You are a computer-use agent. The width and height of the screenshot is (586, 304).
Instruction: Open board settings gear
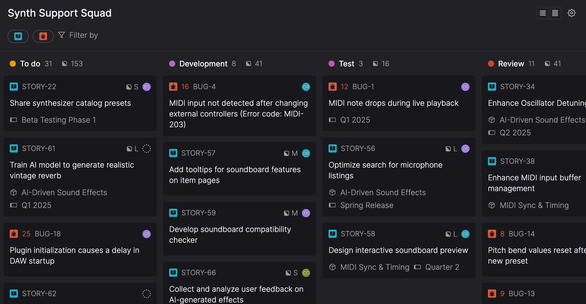[571, 13]
